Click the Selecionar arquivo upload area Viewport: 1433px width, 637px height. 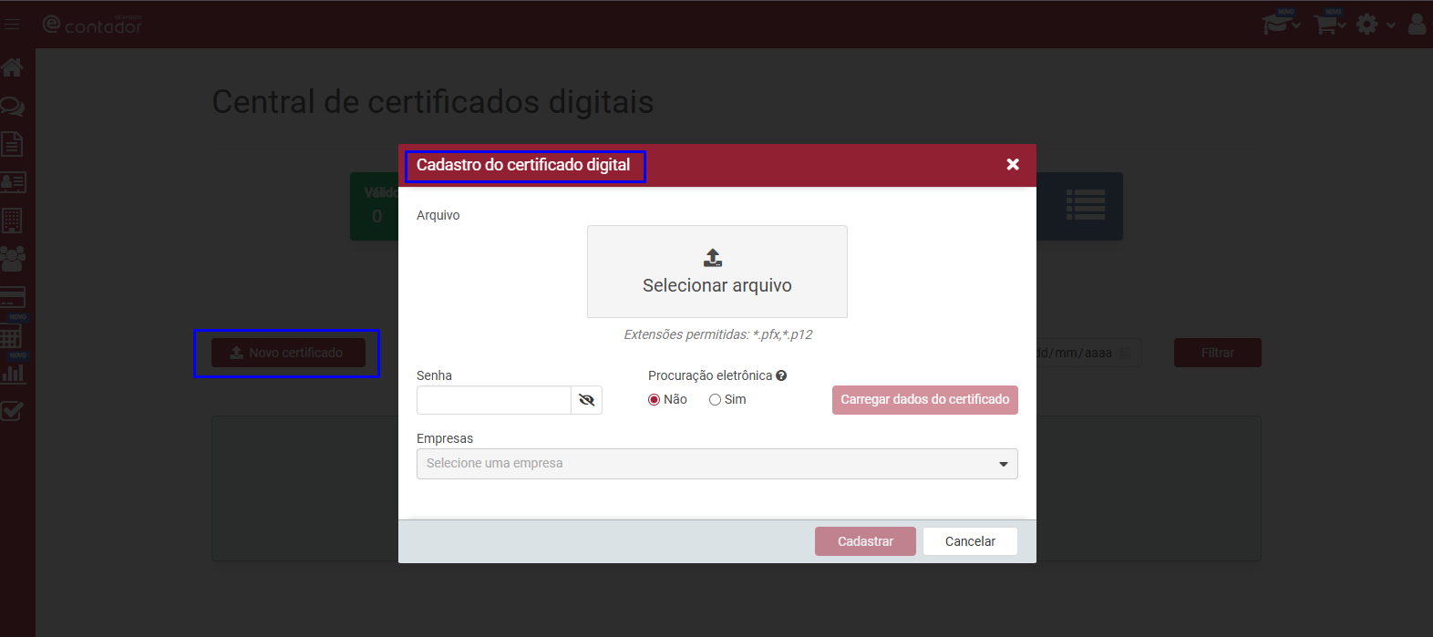pyautogui.click(x=716, y=272)
